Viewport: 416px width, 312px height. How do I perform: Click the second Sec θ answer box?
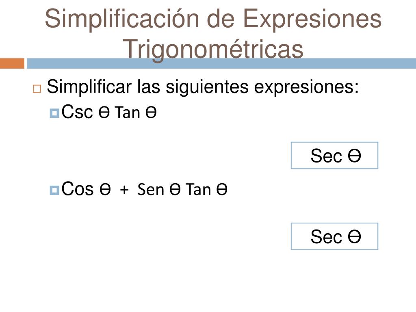point(334,236)
